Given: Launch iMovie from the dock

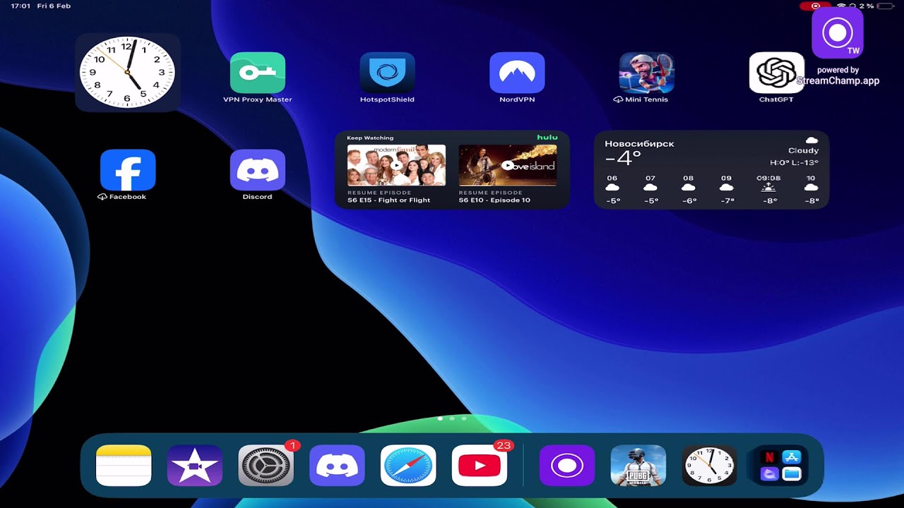Looking at the screenshot, I should (195, 466).
